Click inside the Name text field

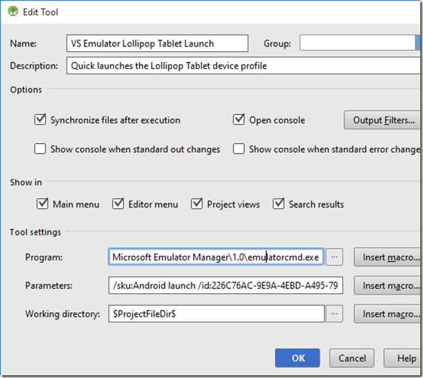point(157,43)
